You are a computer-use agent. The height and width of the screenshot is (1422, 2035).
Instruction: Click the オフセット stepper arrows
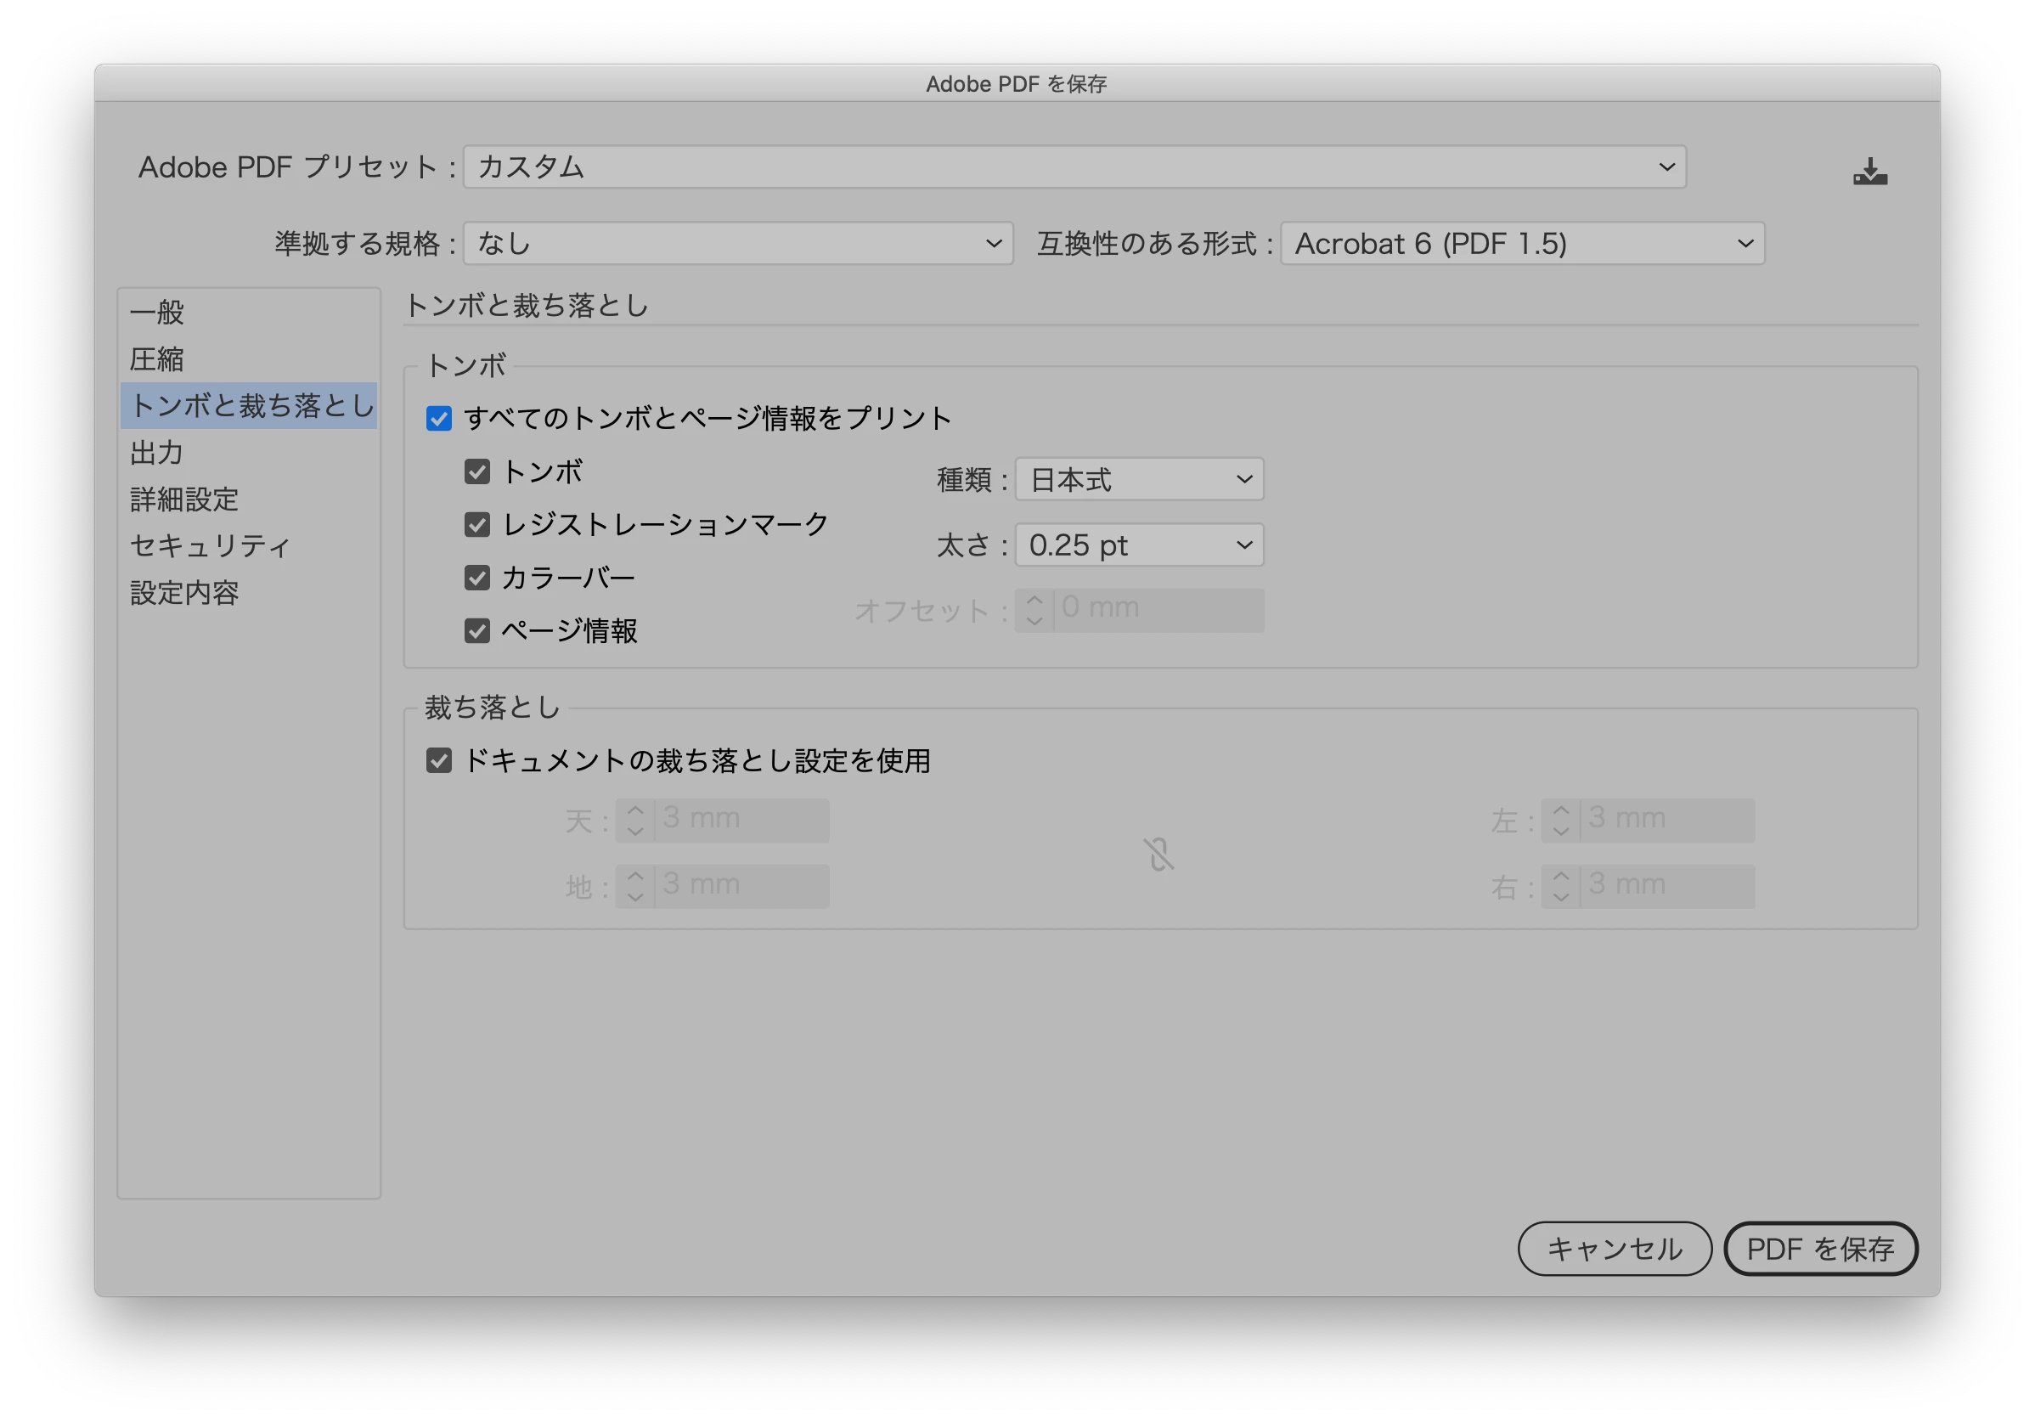coord(1034,610)
